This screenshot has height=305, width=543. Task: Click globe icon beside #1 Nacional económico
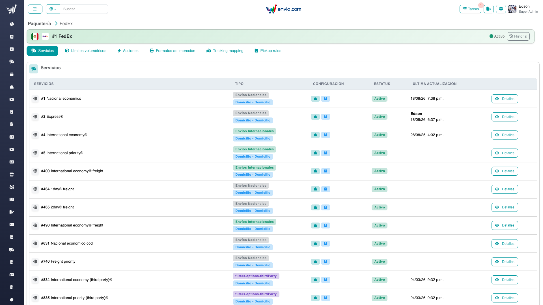point(35,99)
